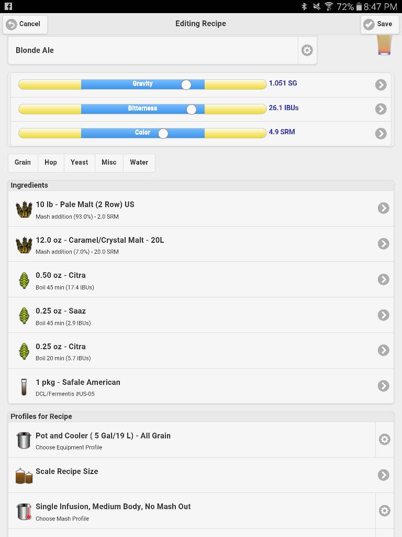Cancel editing the recipe

[25, 24]
